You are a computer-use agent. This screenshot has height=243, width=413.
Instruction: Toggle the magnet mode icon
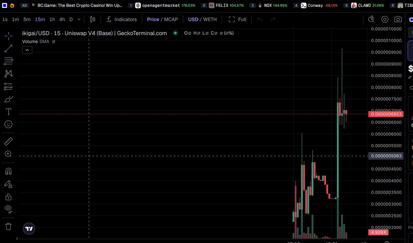(9, 171)
